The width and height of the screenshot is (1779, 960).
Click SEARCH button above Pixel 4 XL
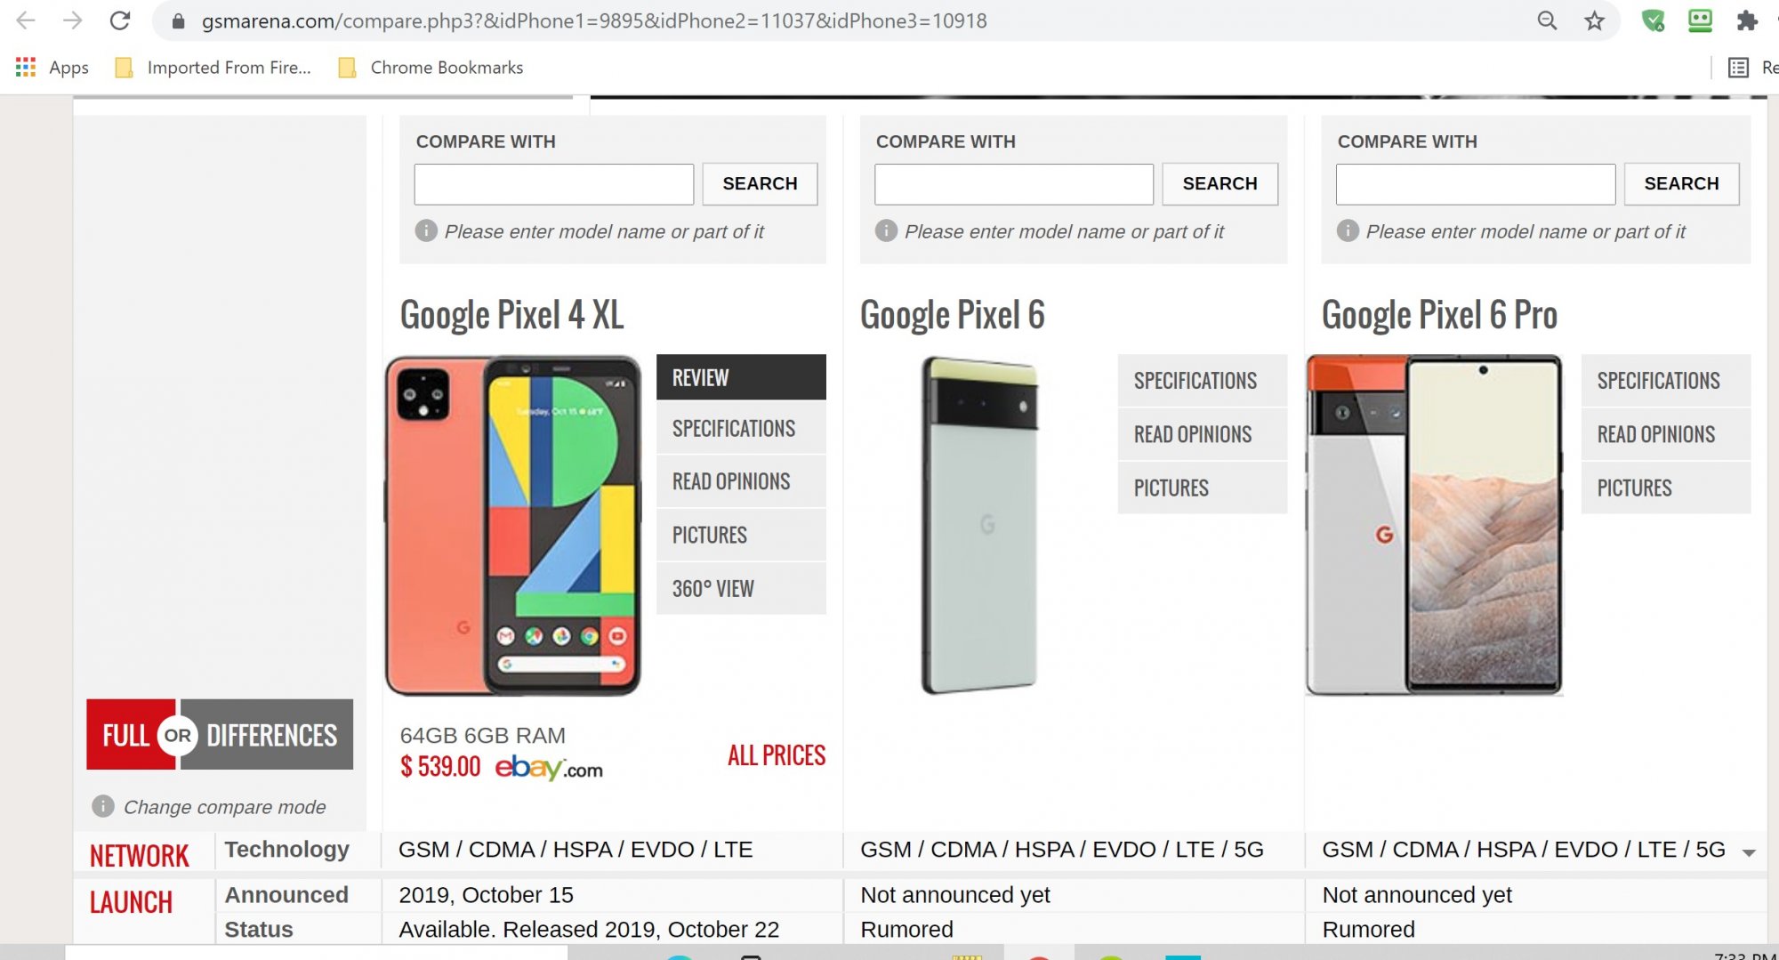760,184
